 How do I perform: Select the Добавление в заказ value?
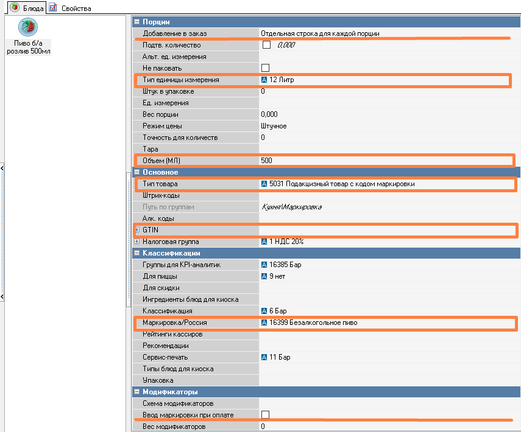(x=384, y=33)
